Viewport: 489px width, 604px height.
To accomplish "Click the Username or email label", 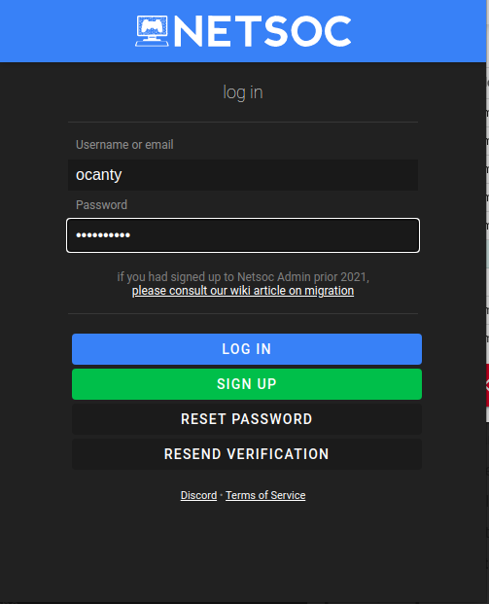I will [124, 145].
